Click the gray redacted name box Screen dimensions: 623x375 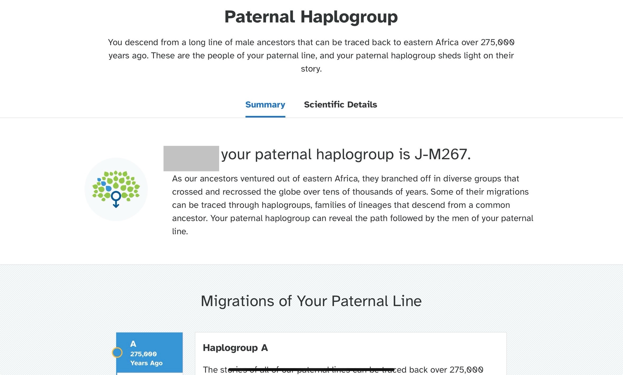click(191, 158)
